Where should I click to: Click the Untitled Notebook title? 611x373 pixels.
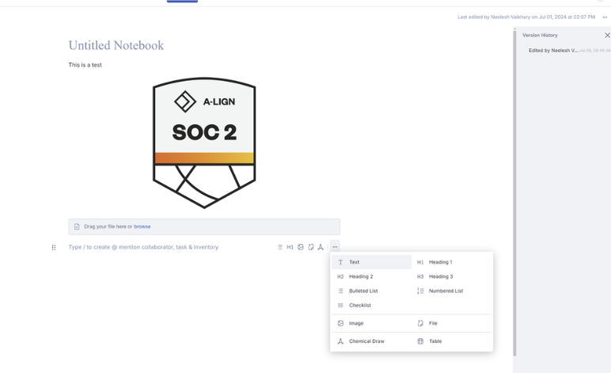click(x=116, y=46)
